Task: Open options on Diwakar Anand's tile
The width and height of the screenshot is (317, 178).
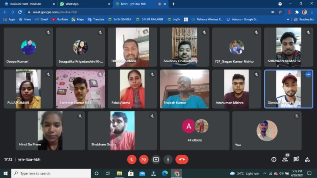Action: [x=308, y=74]
